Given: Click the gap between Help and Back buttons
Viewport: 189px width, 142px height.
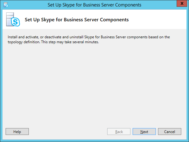Looking at the screenshot, I should point(68,132).
